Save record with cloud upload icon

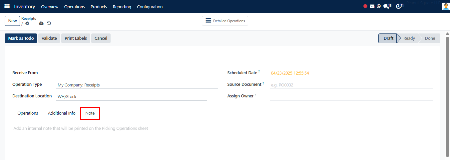(41, 23)
